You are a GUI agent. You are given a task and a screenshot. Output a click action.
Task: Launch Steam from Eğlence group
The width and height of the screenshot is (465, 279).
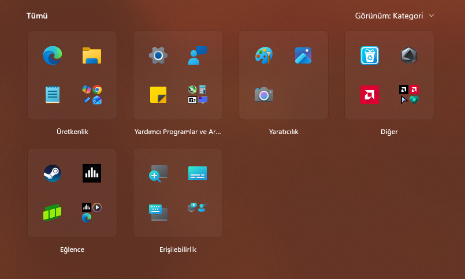tap(53, 173)
